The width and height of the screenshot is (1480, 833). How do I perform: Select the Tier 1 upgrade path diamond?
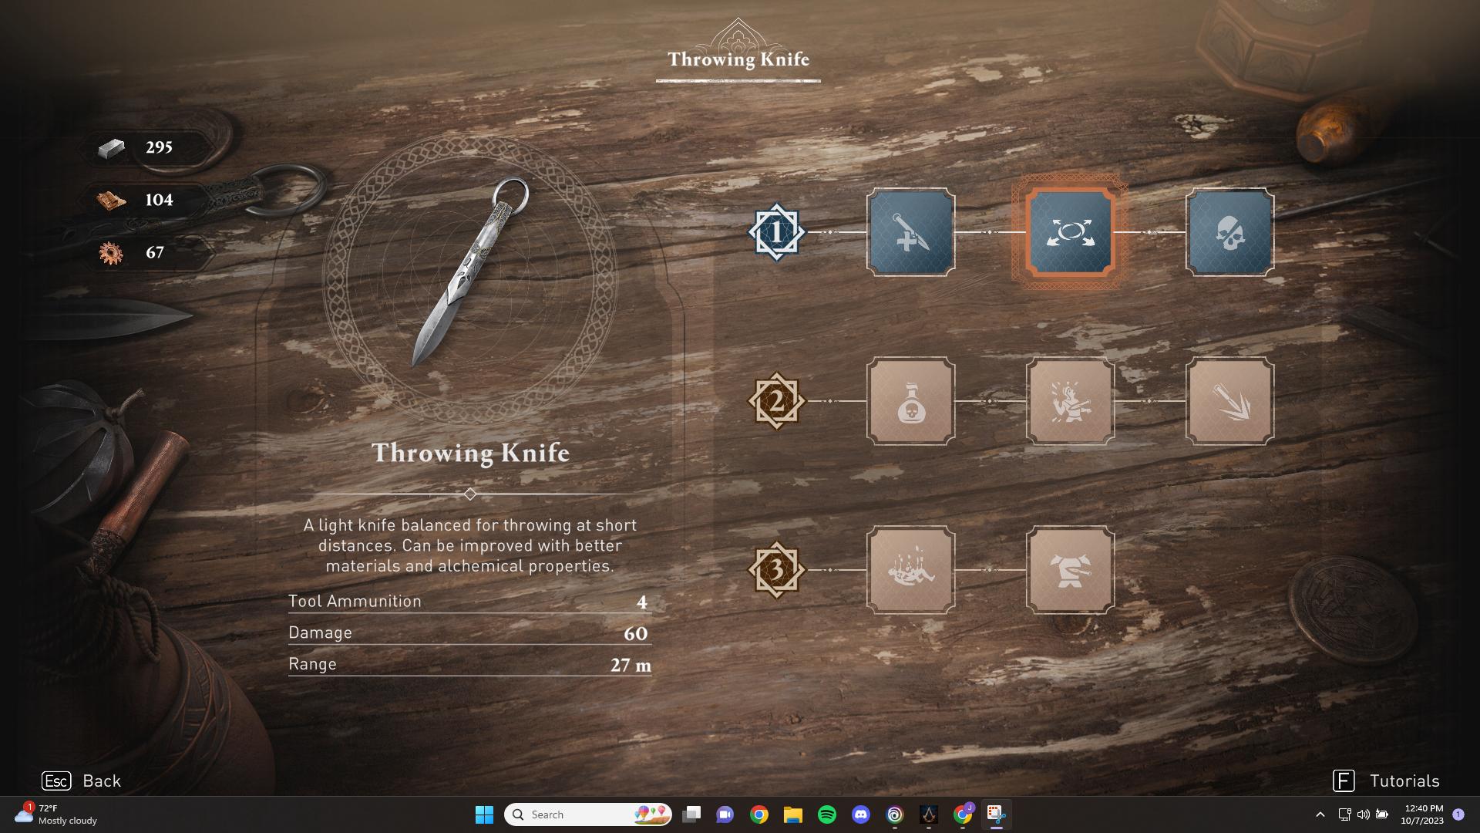click(x=775, y=232)
